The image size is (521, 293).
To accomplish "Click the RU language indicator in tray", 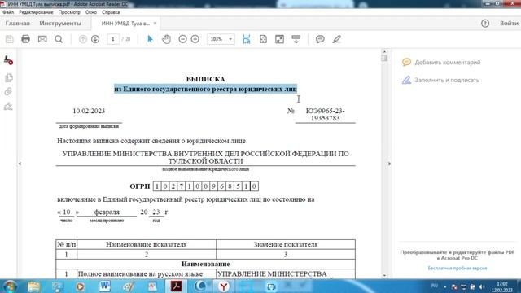I will pyautogui.click(x=434, y=286).
